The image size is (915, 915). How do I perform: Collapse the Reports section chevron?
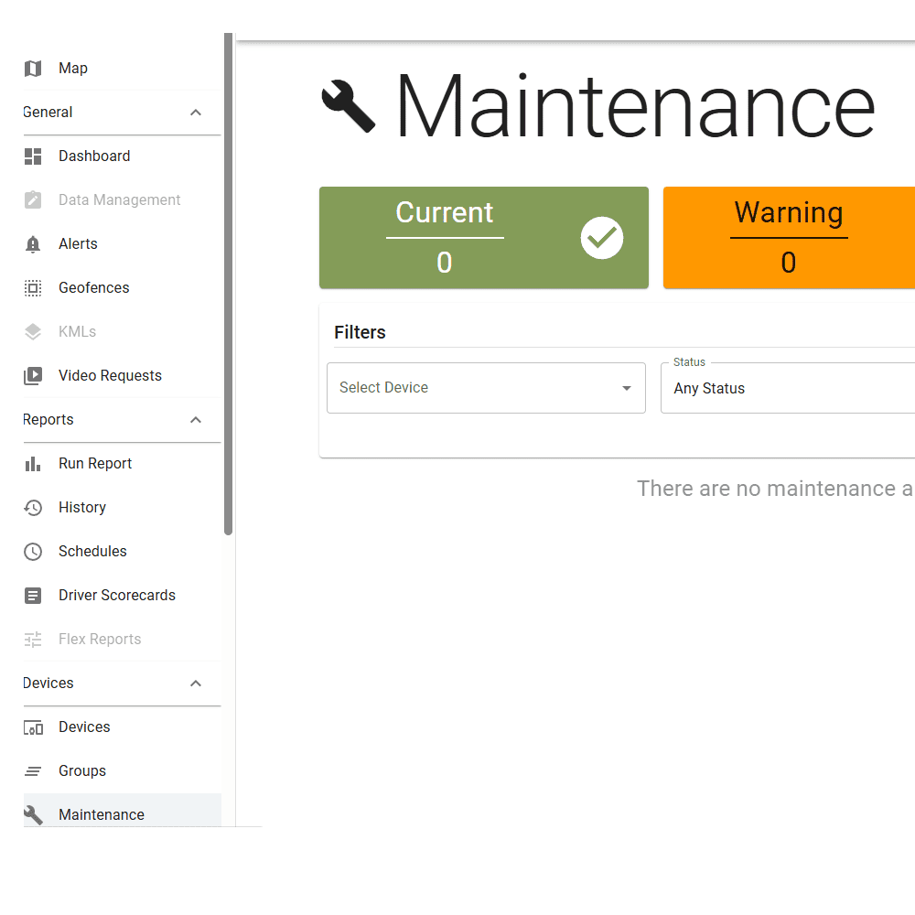[x=196, y=420]
